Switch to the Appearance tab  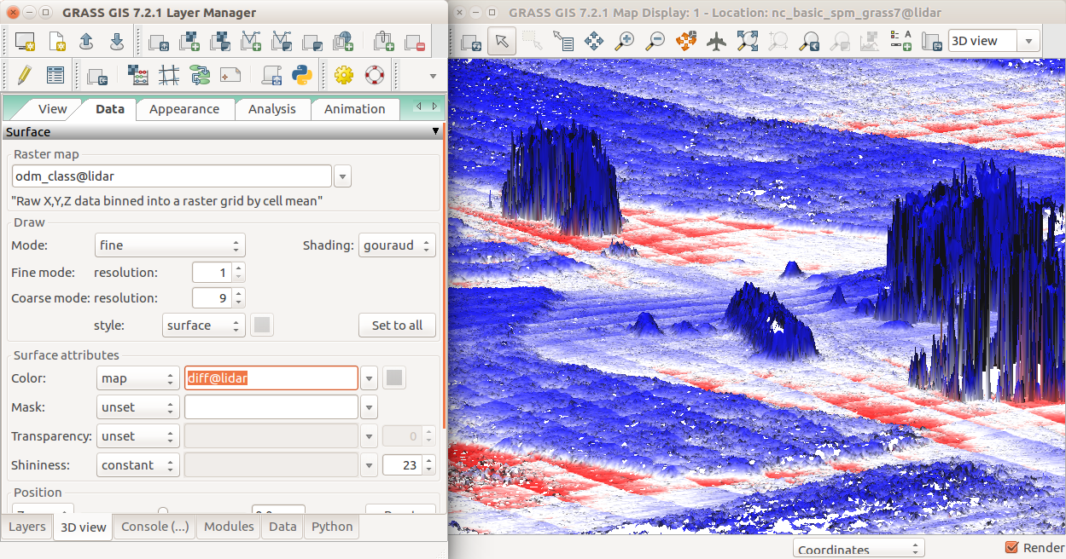pyautogui.click(x=184, y=109)
